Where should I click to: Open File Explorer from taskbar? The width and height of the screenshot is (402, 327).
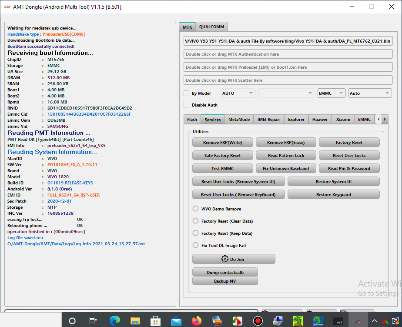tap(135, 320)
